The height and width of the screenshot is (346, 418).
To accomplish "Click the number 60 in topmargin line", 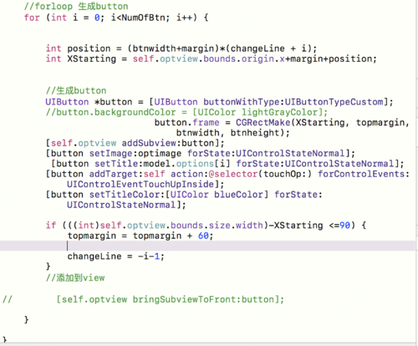I will coord(203,236).
